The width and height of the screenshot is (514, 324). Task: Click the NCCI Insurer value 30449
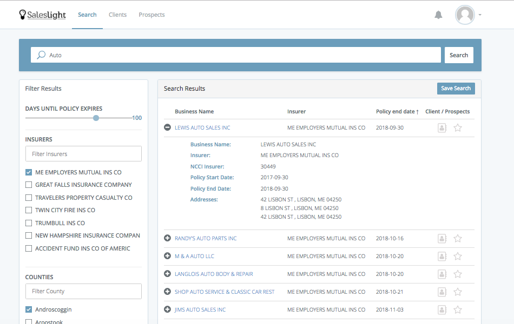tap(268, 166)
